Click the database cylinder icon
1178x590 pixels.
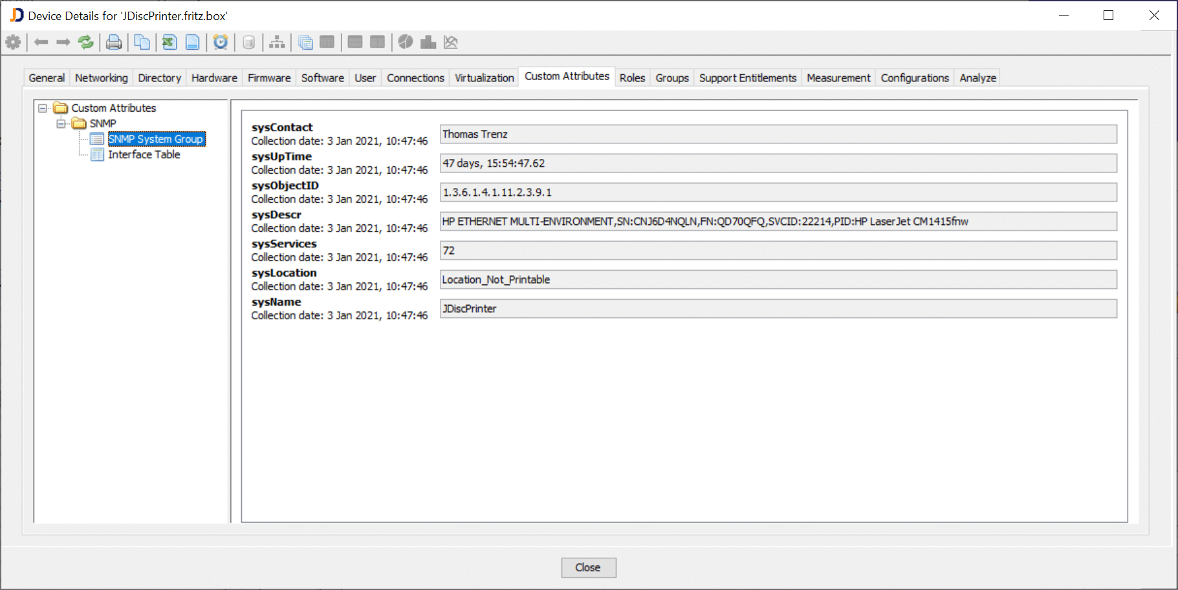point(248,43)
